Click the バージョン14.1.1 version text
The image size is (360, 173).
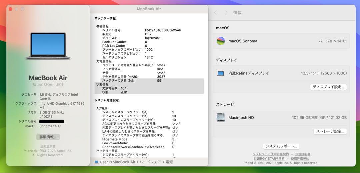click(332, 41)
